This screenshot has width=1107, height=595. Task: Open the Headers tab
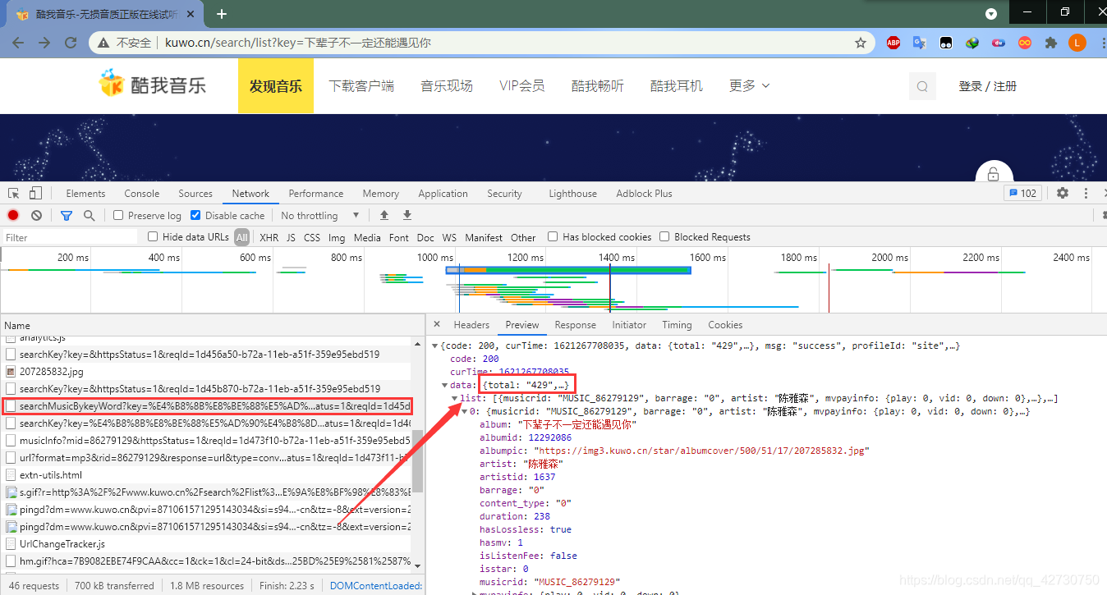471,325
